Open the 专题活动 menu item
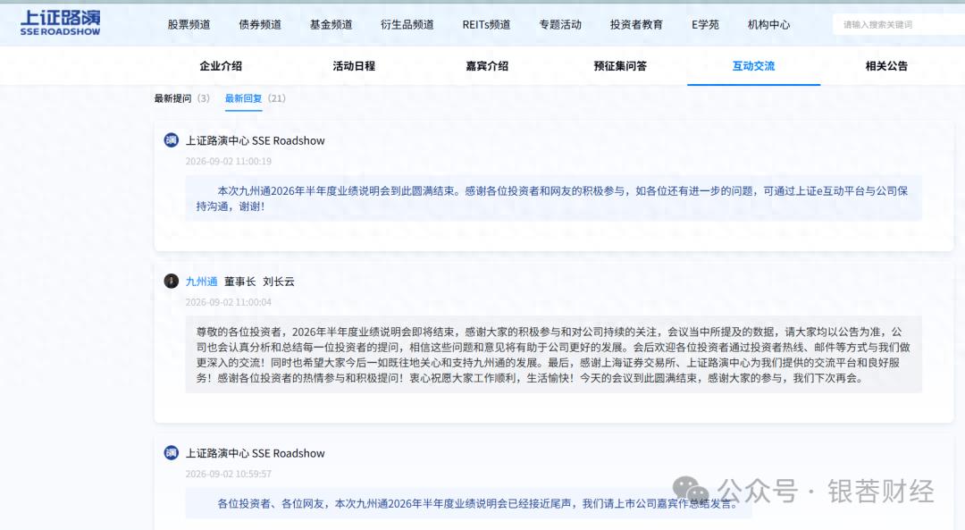The height and width of the screenshot is (530, 965). click(560, 25)
